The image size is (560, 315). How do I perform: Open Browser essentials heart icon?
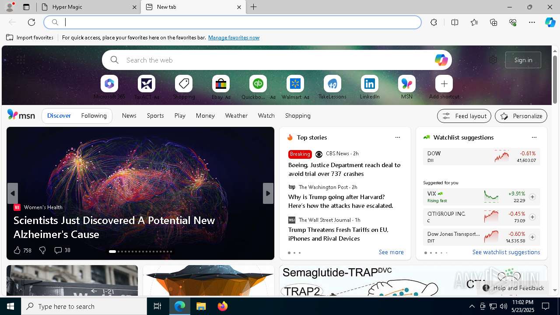[513, 22]
